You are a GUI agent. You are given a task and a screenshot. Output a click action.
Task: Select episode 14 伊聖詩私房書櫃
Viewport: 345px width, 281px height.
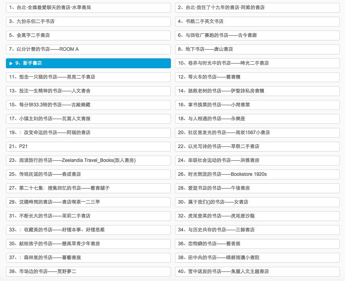257,91
